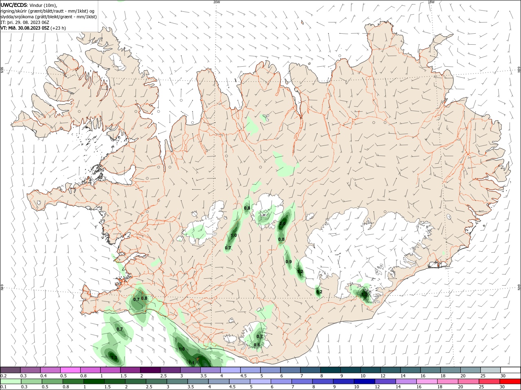This screenshot has height=390, width=521.
Task: Click the 'VT: Mið. 30.08.2023 05Z (+23 h)' line
Action: (33, 28)
